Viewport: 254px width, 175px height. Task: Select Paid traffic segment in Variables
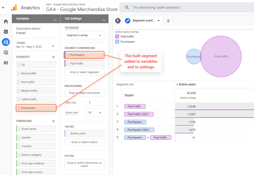36,82
